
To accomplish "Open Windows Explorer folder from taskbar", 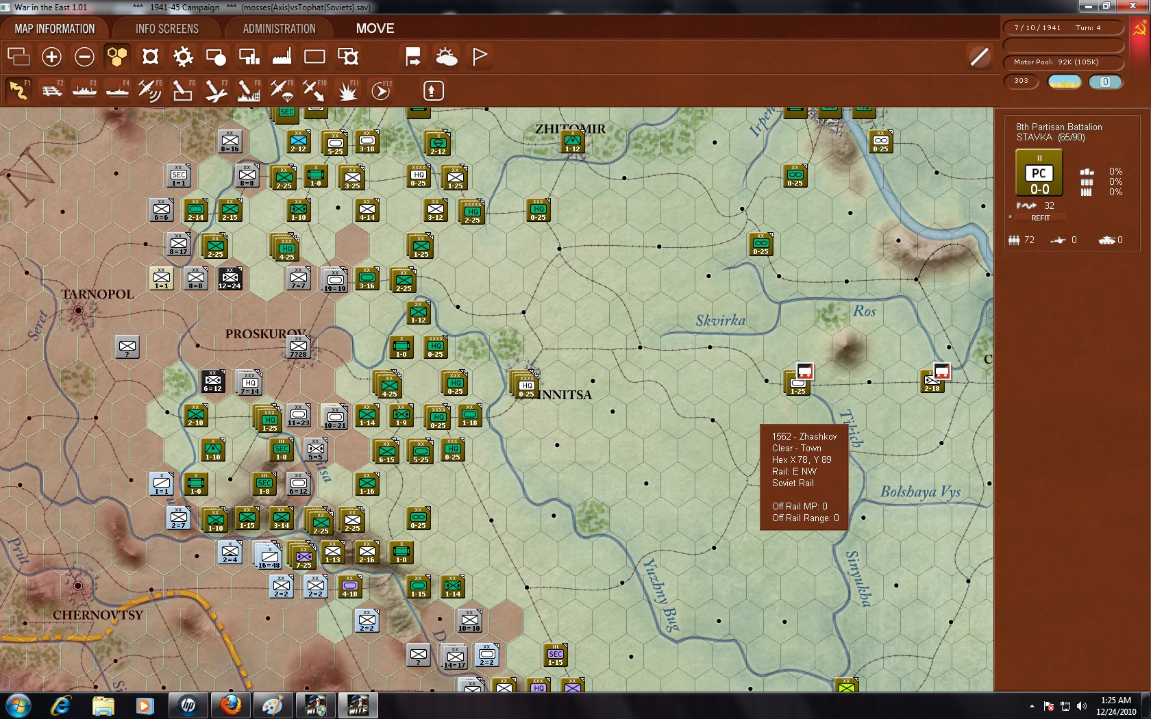I will point(103,705).
